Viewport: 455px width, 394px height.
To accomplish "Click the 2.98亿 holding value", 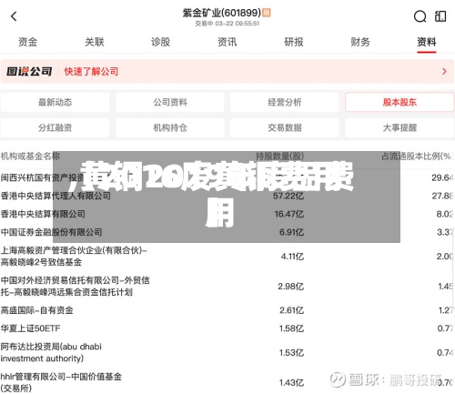I will pyautogui.click(x=290, y=287).
